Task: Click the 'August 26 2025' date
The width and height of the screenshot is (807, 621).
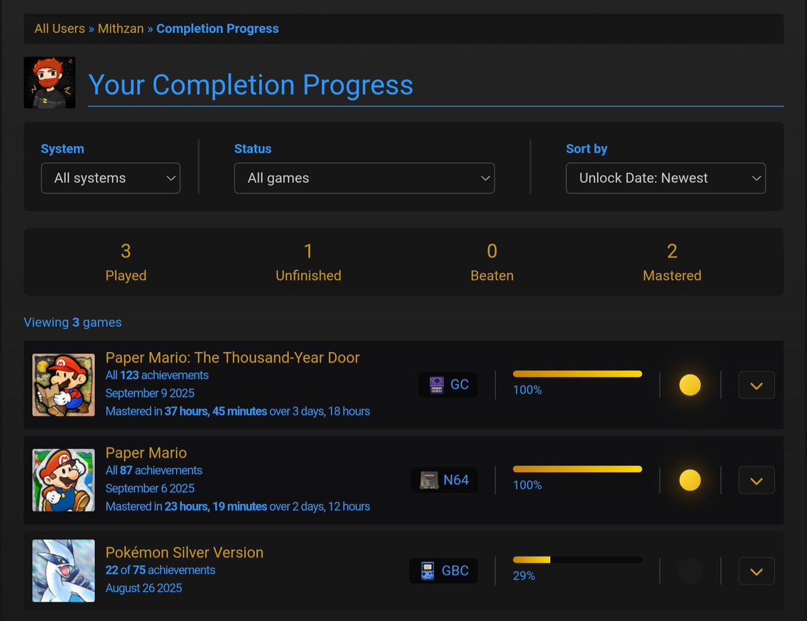Action: point(144,588)
